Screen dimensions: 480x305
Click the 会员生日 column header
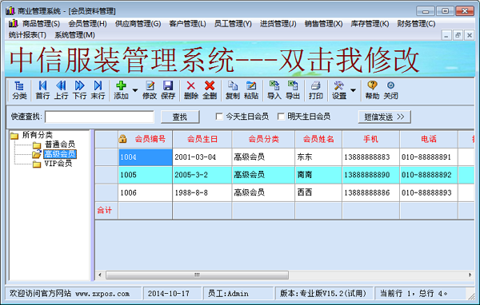202,140
